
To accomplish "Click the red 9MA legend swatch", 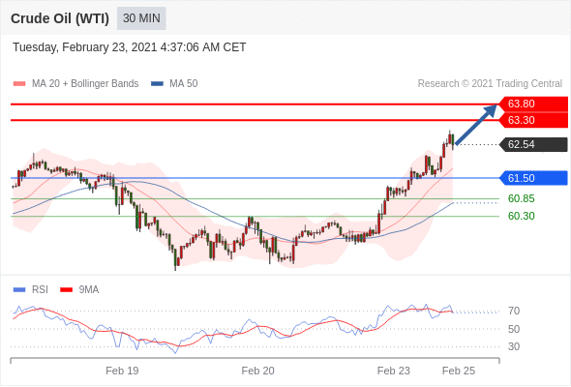I will point(66,290).
